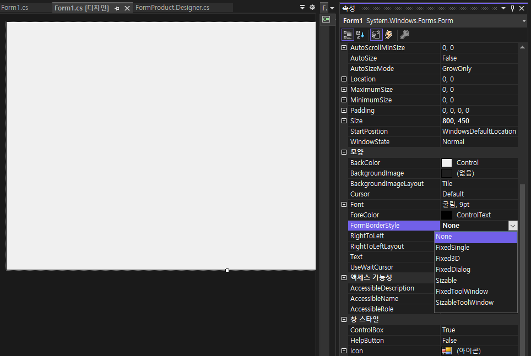Expand the MinimumSize property
Screen dimensions: 531x356
coord(344,100)
